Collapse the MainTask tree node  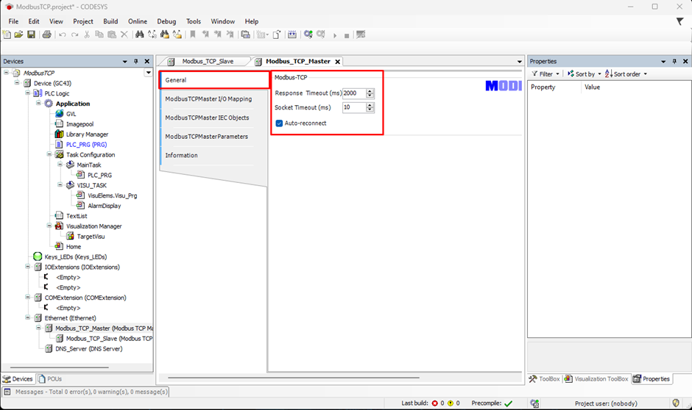click(x=60, y=165)
